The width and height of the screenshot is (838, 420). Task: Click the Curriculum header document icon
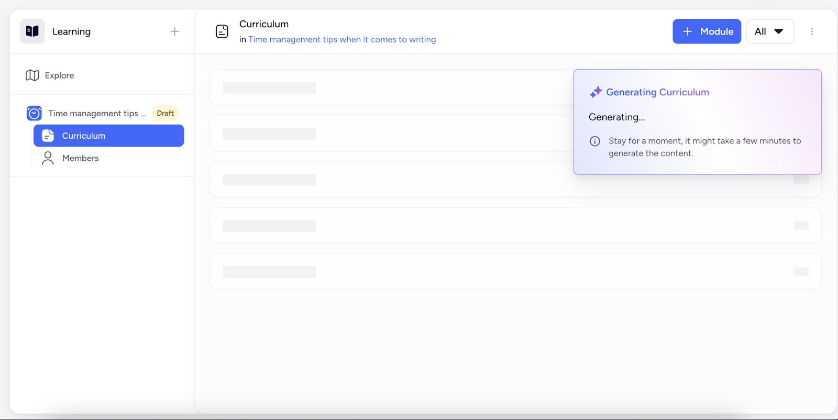[x=222, y=31]
